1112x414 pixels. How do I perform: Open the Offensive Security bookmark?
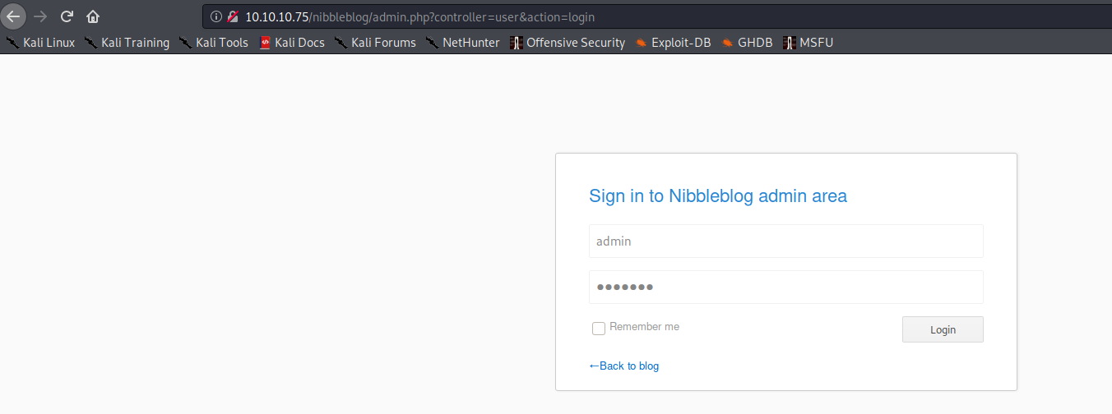(568, 43)
